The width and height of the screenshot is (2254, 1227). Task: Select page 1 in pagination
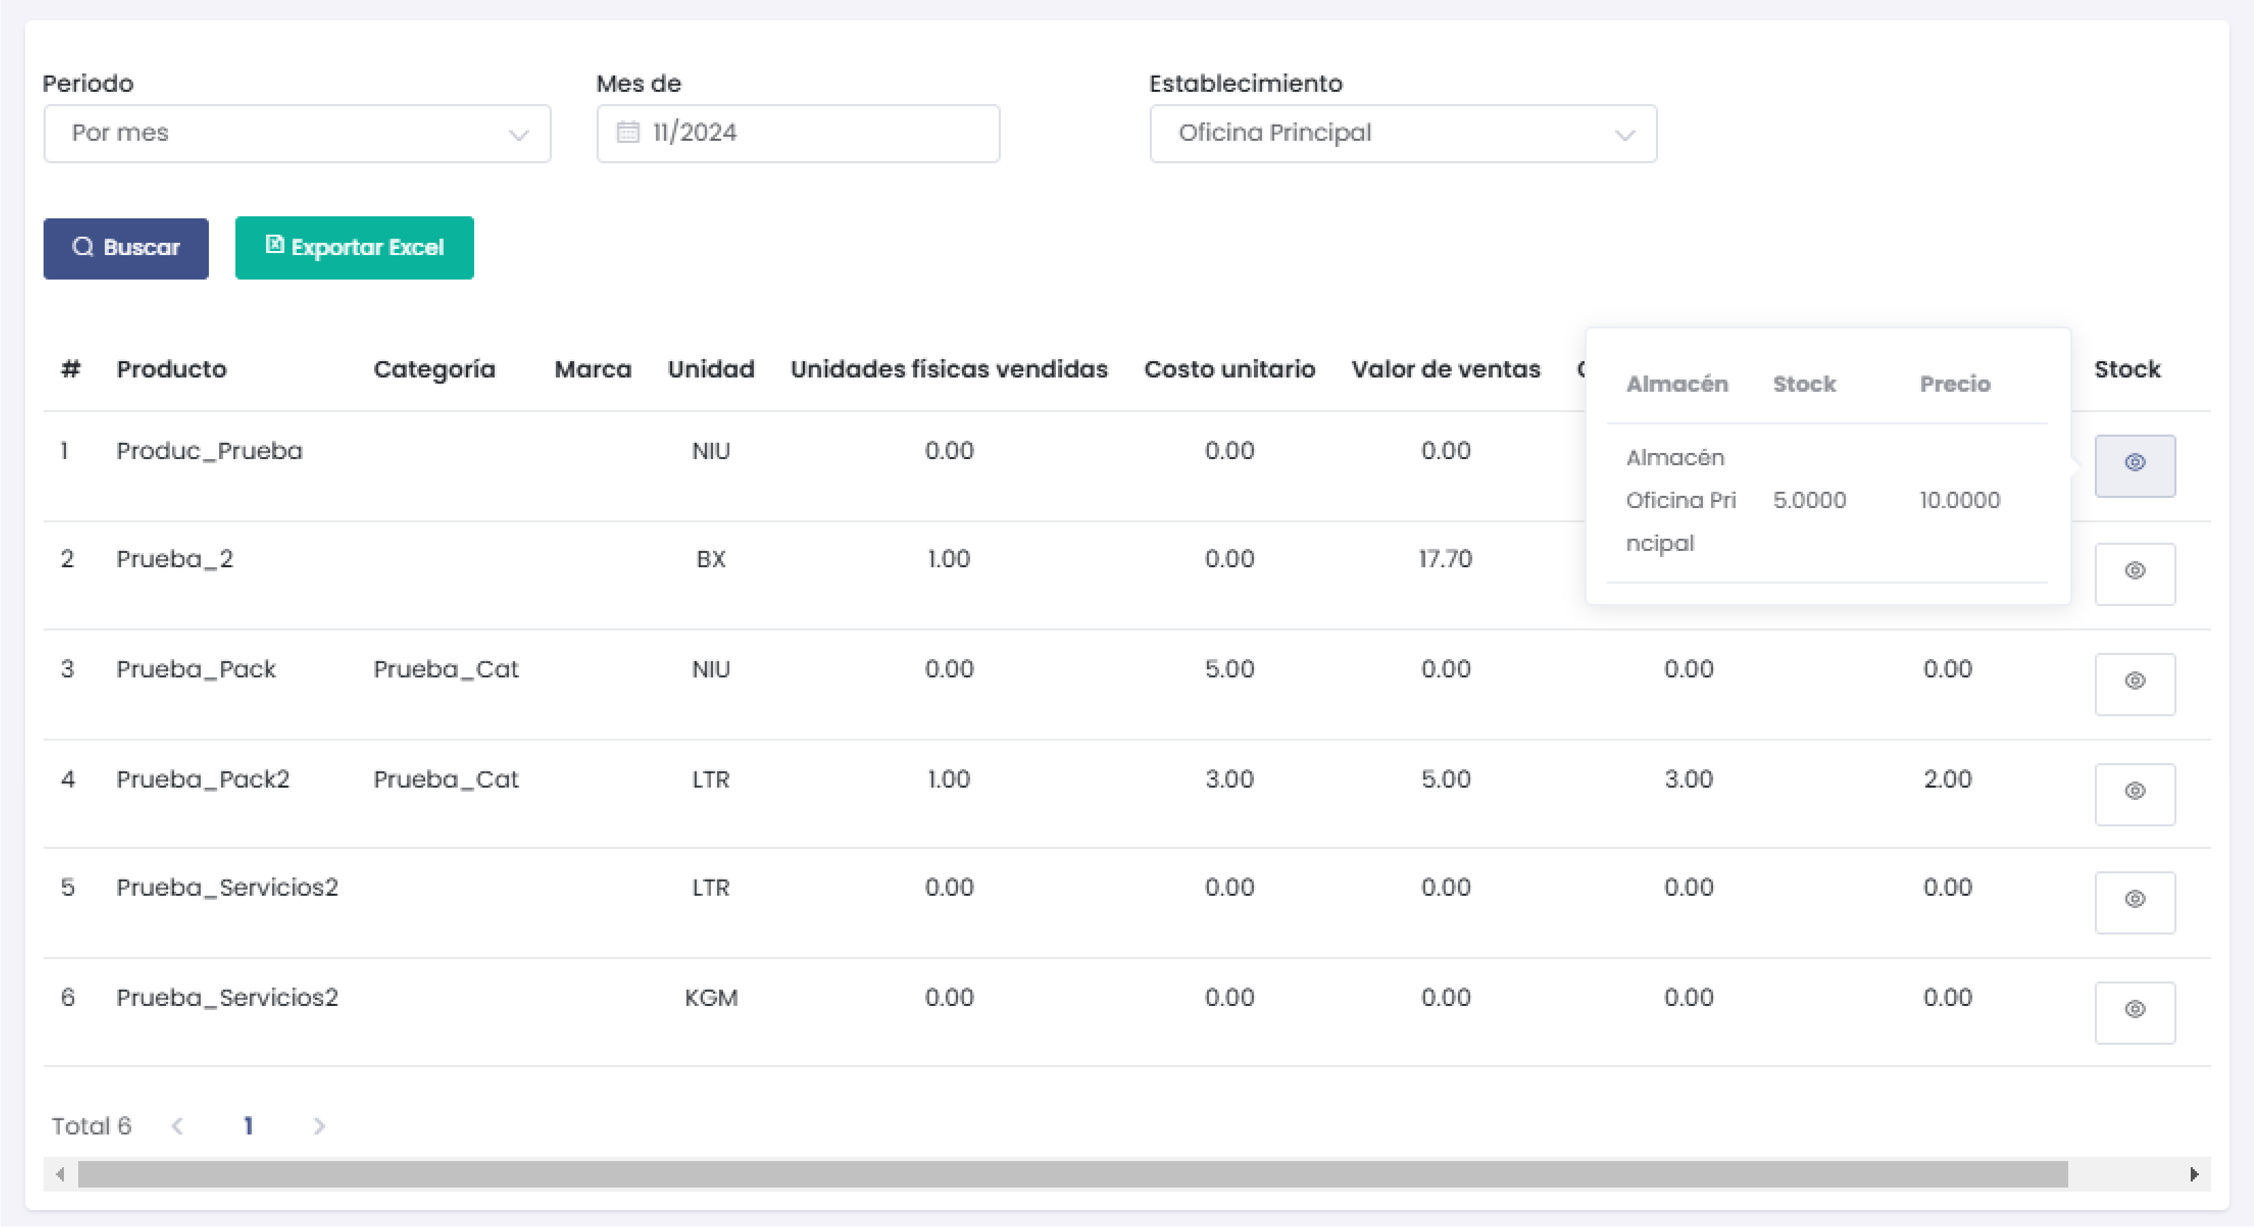248,1126
